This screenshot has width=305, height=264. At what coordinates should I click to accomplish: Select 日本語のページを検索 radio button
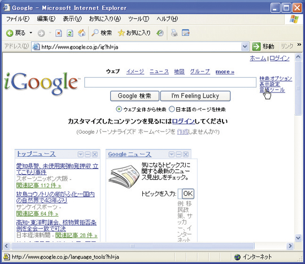coord(172,109)
